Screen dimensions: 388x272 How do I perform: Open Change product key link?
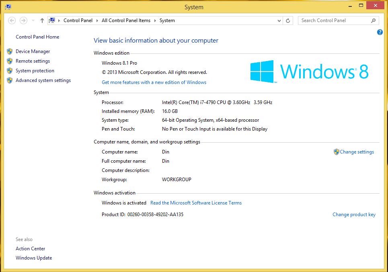coord(354,215)
